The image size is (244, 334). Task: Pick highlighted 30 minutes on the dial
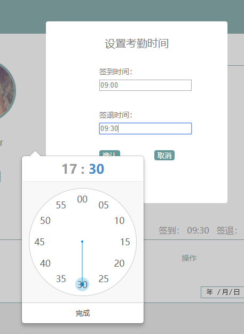[x=82, y=285]
